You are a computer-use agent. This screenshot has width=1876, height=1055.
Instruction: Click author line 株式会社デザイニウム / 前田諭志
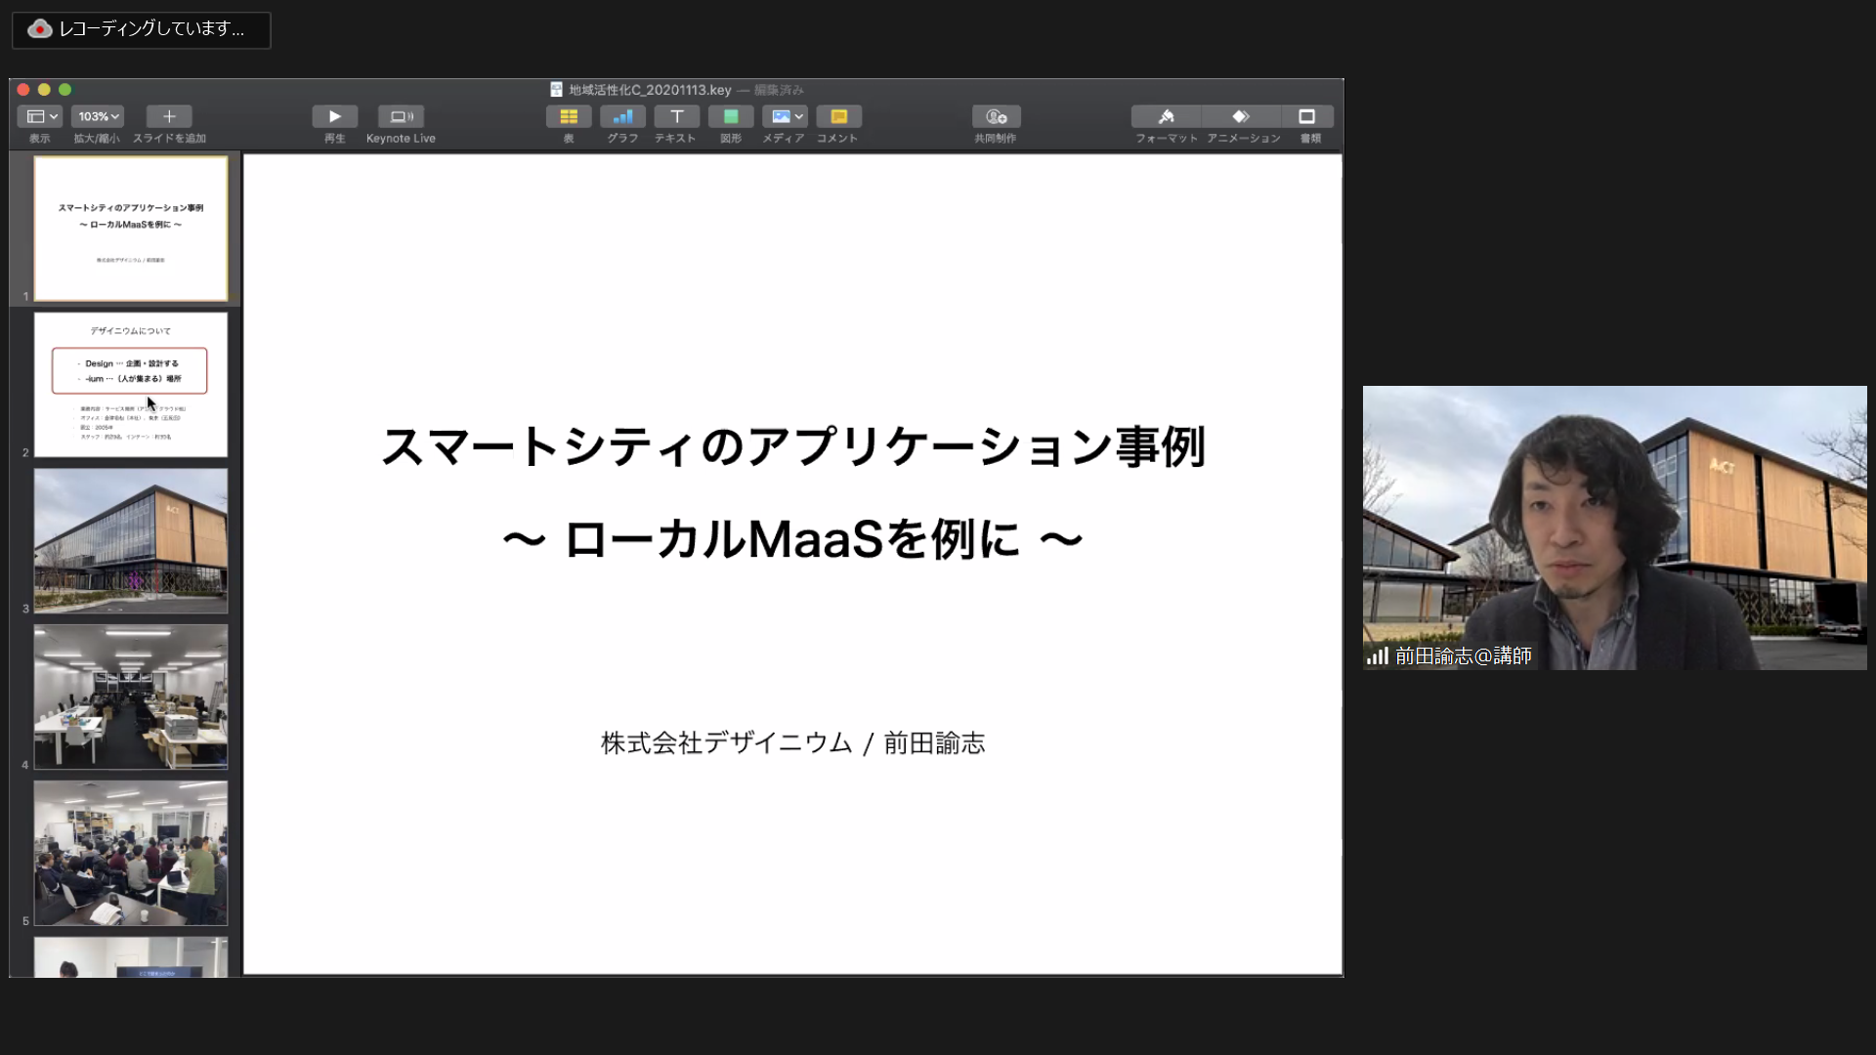coord(792,743)
